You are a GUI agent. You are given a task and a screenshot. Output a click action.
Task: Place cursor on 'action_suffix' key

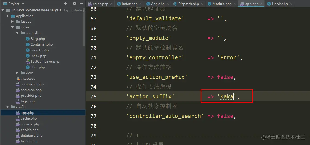coord(150,96)
